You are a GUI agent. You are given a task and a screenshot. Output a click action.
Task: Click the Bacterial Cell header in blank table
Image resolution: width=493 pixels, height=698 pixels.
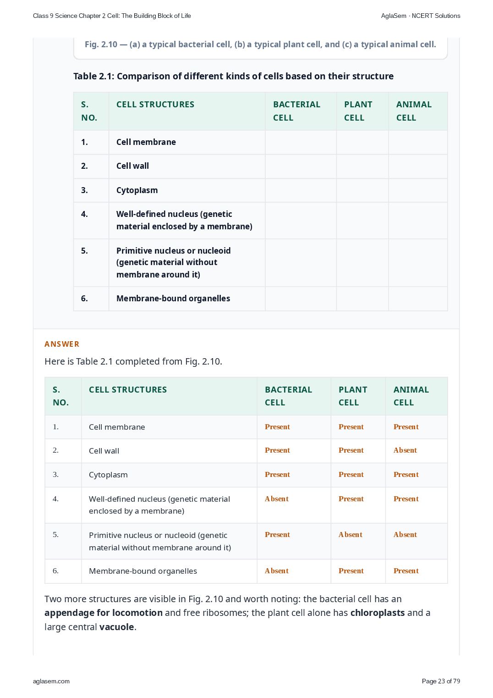[297, 111]
